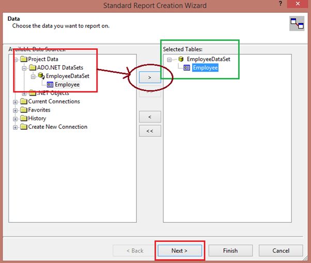Screen dimensions: 311x263
Task: Click the History folder icon
Action: point(24,118)
